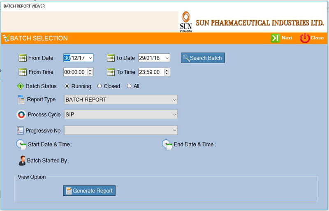The image size is (329, 211).
Task: Click the green Batch Status diamond icon
Action: click(20, 86)
